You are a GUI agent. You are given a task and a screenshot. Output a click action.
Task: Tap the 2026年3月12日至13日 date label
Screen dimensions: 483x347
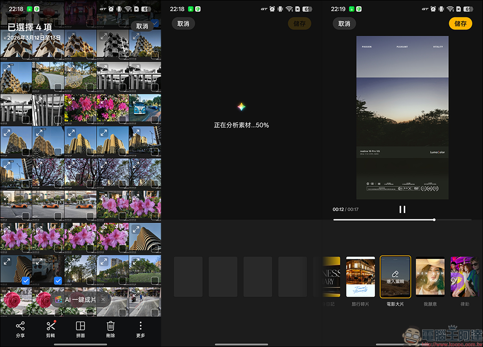[x=34, y=38]
